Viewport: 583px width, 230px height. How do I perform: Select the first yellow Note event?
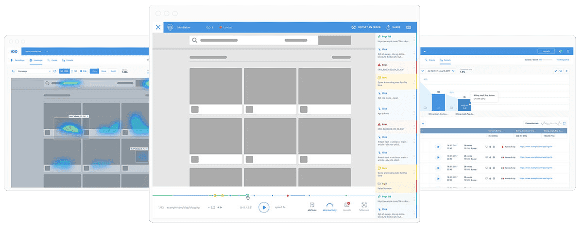point(396,81)
